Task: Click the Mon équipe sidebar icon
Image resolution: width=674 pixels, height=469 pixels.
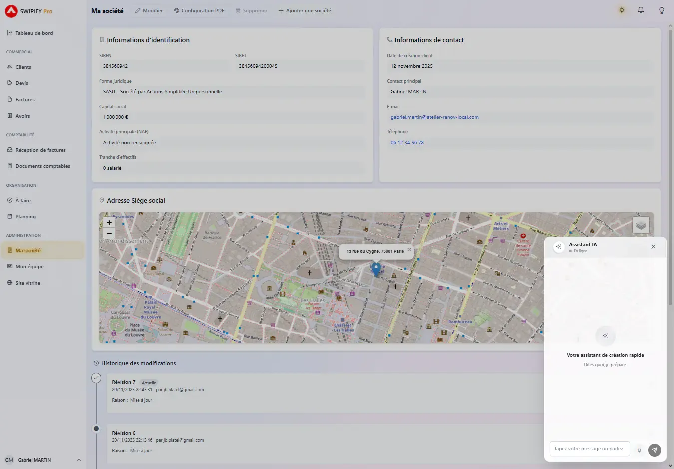Action: pos(9,266)
